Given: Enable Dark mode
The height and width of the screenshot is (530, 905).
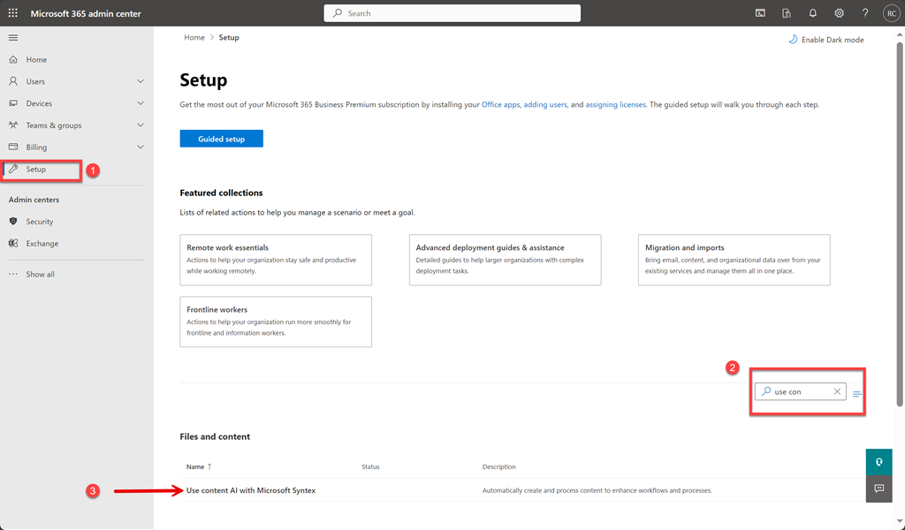Looking at the screenshot, I should [825, 40].
